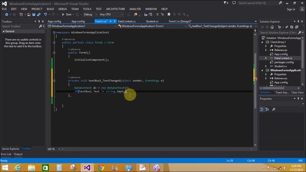Select the WindowsFormsApplication1 project node
Screen dimensions: 306x172
click(x=285, y=70)
